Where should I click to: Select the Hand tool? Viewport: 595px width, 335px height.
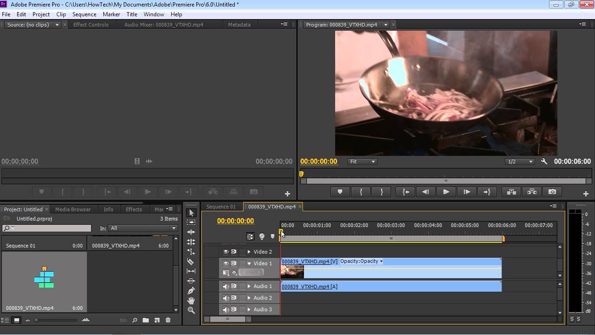coord(191,301)
